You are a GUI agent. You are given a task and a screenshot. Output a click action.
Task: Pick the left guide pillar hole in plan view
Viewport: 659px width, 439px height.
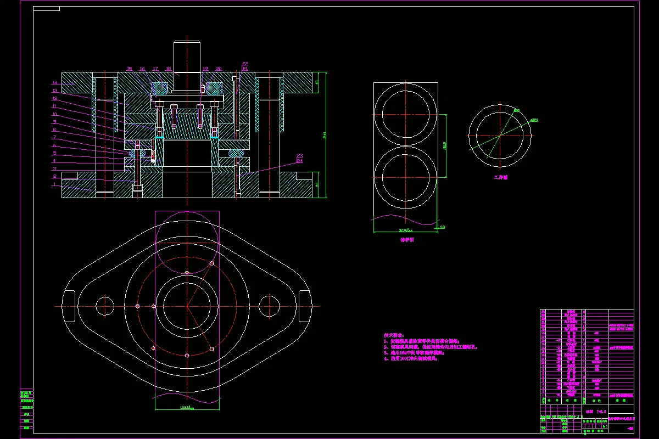(x=104, y=306)
